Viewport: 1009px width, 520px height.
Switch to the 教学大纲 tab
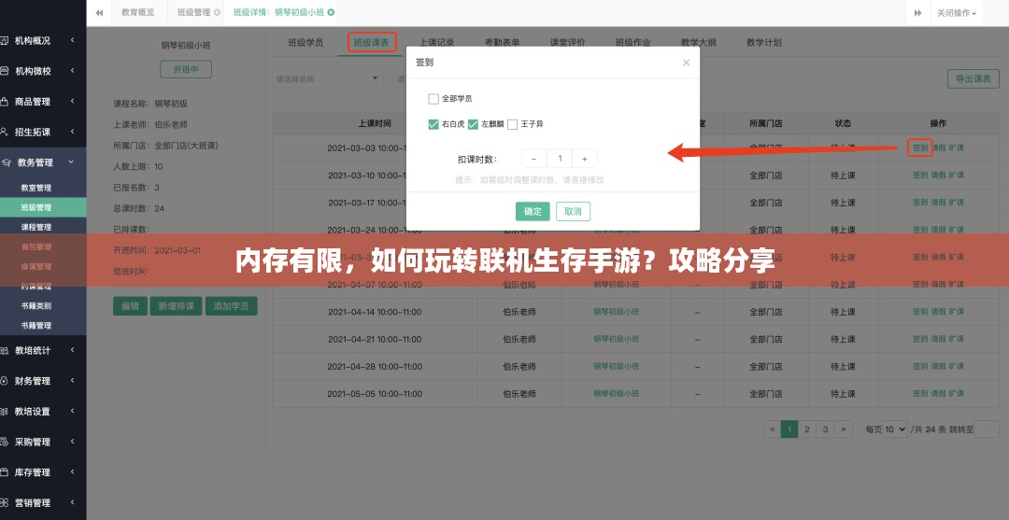click(x=699, y=43)
